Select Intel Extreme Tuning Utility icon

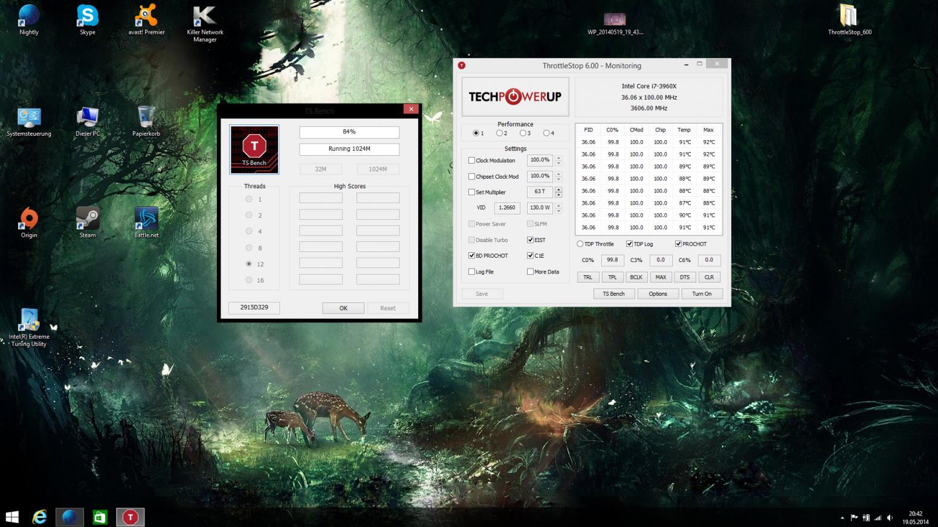[29, 328]
